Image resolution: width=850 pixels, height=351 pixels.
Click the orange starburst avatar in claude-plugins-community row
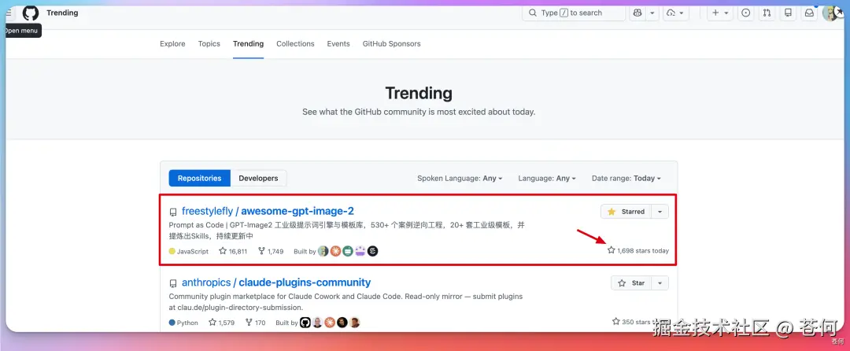330,323
